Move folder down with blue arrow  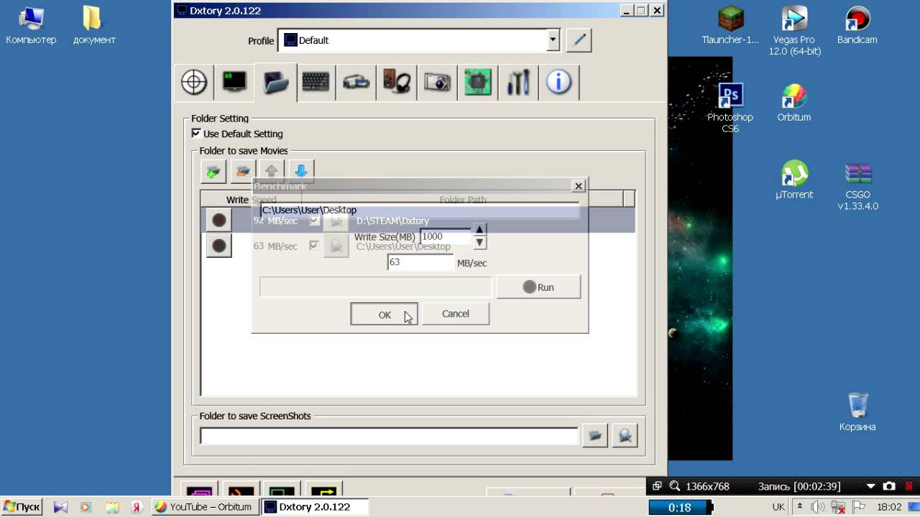[x=301, y=170]
